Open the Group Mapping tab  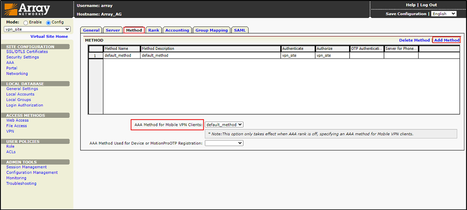(211, 30)
